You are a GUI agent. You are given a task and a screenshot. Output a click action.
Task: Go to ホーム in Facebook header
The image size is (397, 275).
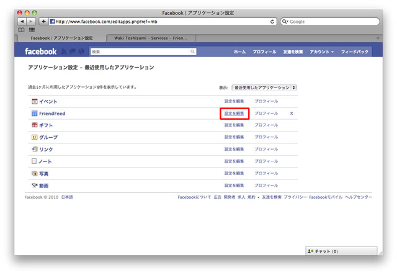coord(239,52)
